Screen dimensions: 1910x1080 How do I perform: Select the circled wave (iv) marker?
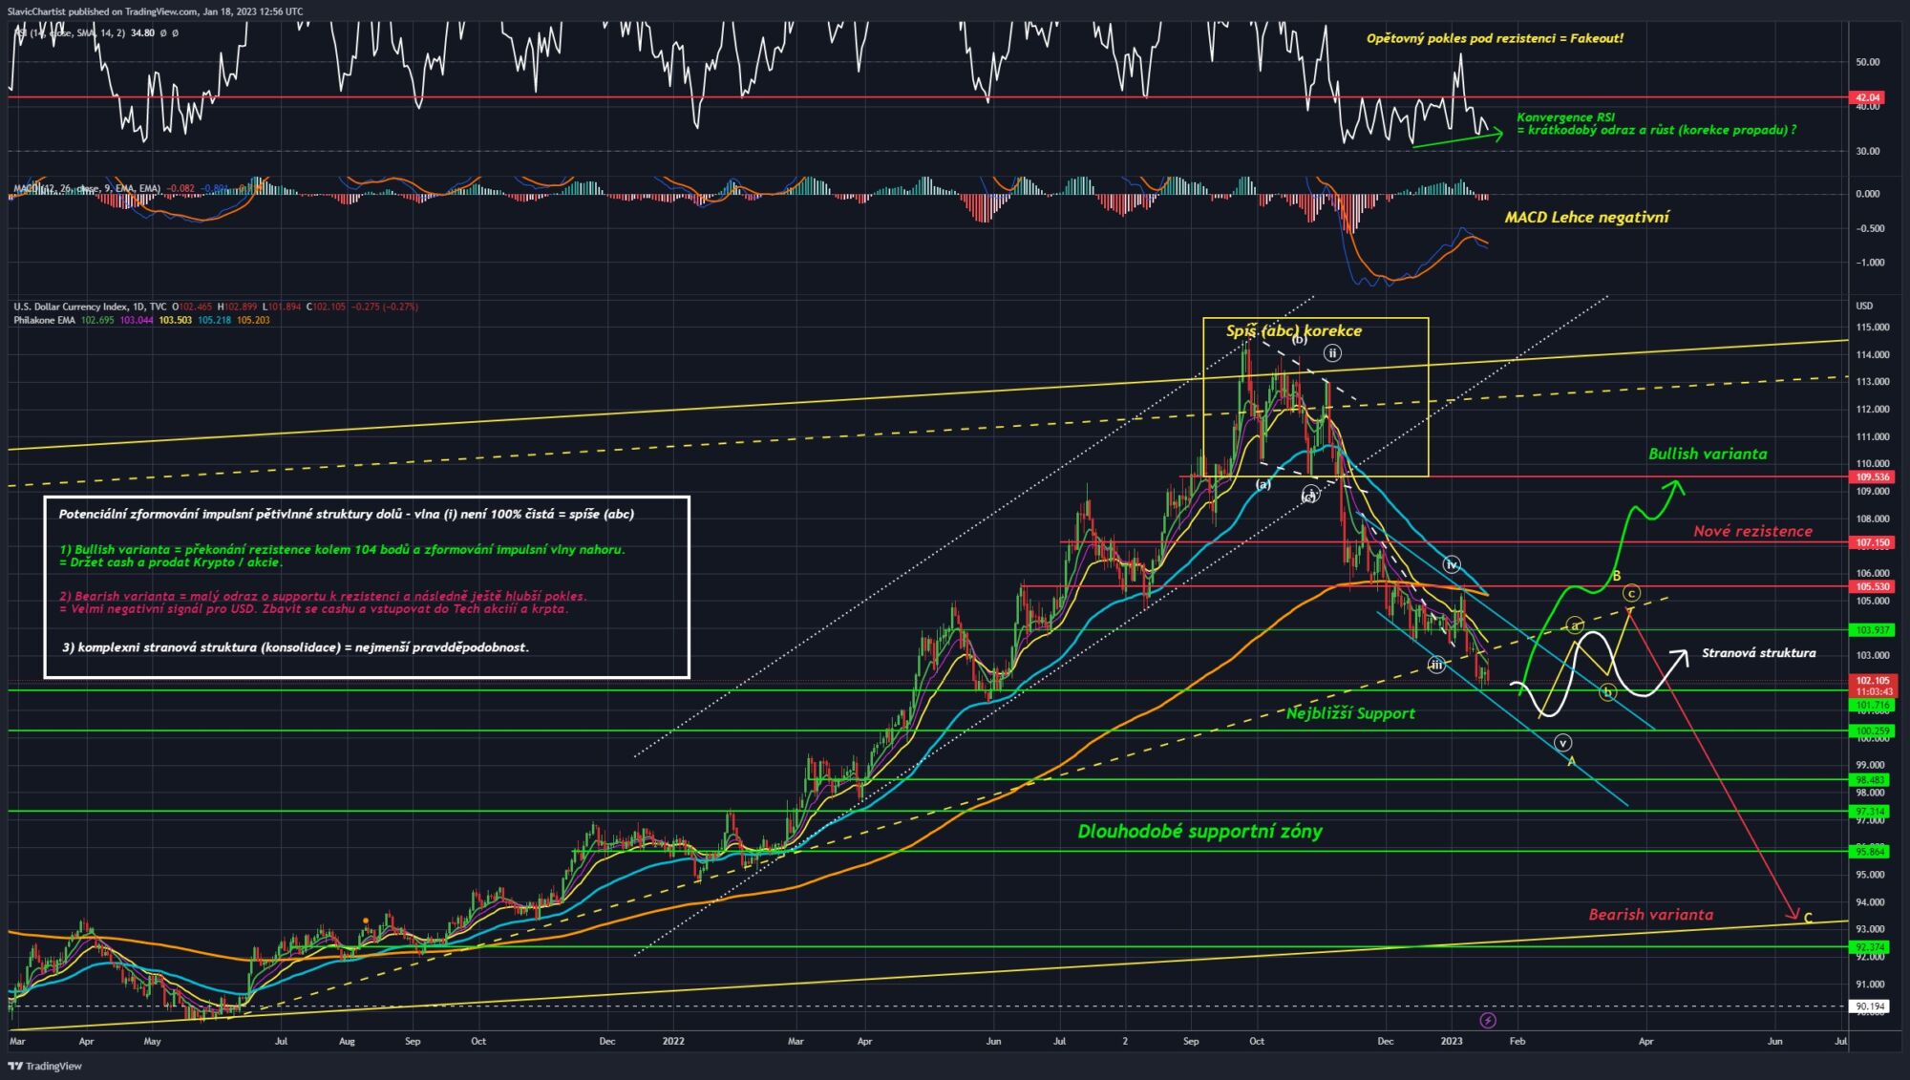1452,565
